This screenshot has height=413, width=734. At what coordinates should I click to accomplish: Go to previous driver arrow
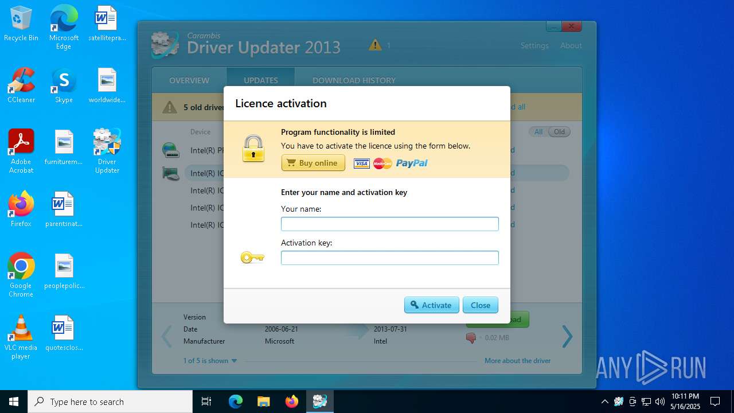pos(167,337)
